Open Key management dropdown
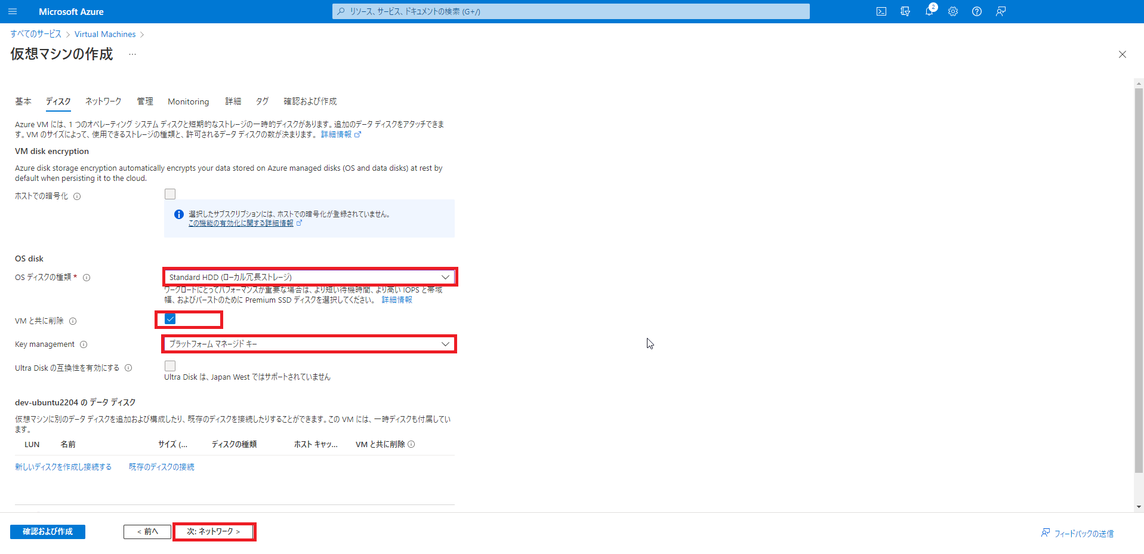This screenshot has width=1144, height=554. click(x=309, y=344)
